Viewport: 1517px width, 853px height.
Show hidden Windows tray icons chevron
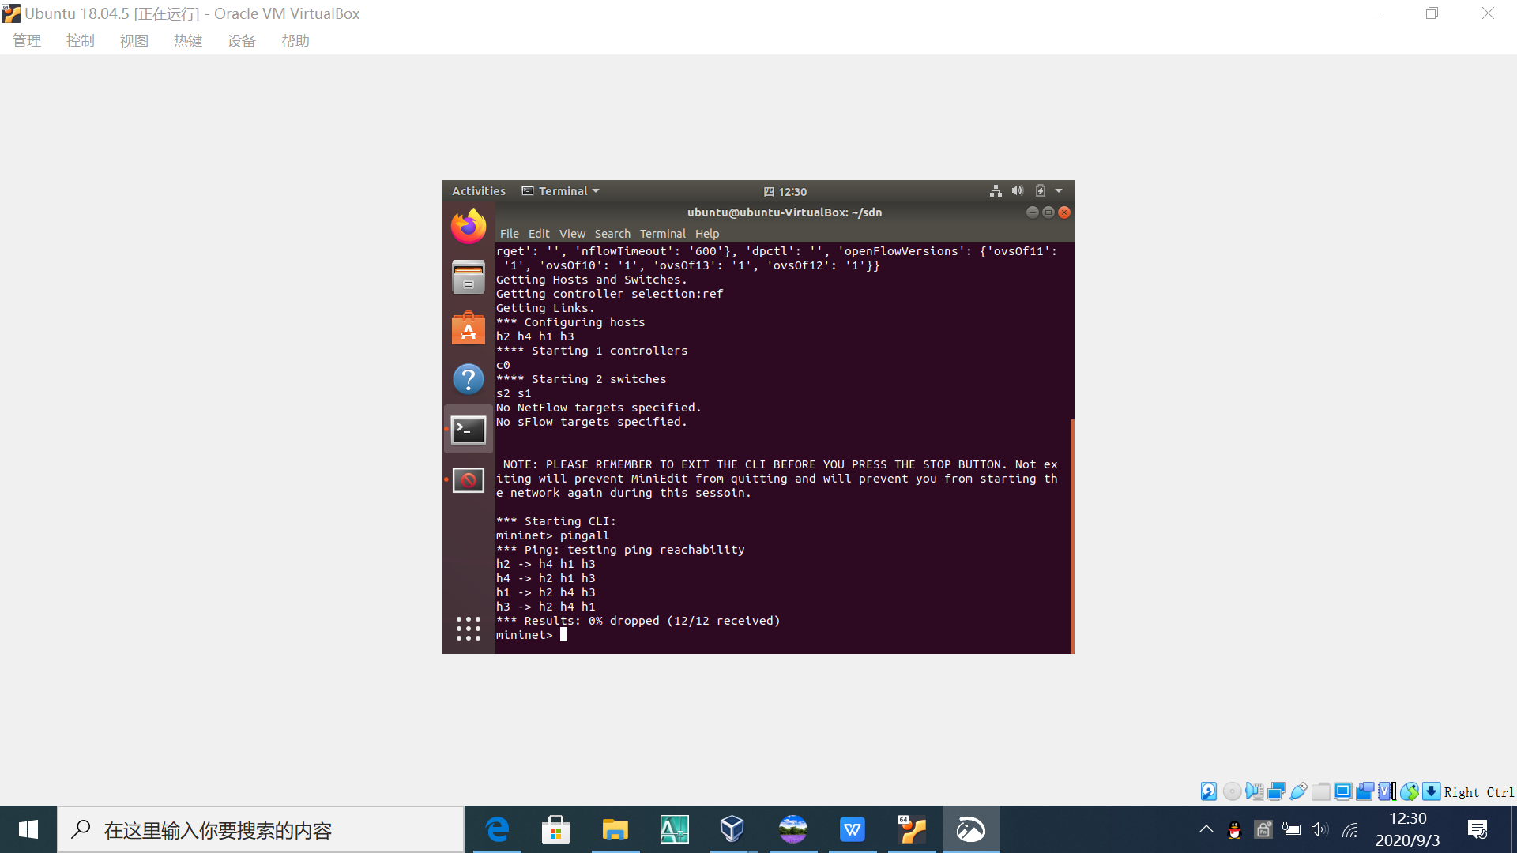[x=1206, y=829]
